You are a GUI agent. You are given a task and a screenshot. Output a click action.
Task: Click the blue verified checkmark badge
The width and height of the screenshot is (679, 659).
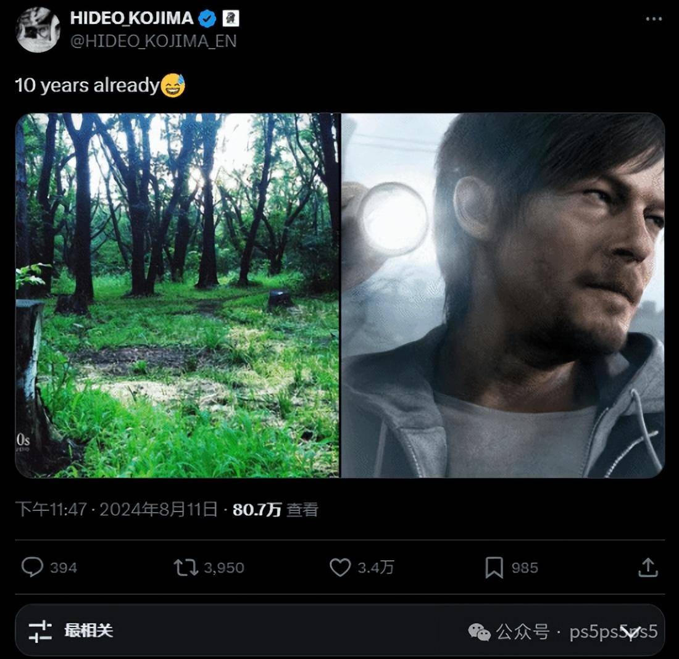coord(207,19)
